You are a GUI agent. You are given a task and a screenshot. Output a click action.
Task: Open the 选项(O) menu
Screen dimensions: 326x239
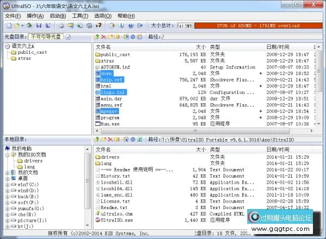click(103, 16)
